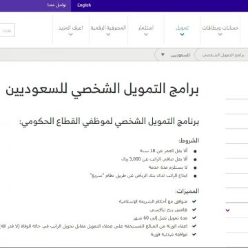Click the الشروط section title
The image size is (248, 248).
click(x=189, y=141)
